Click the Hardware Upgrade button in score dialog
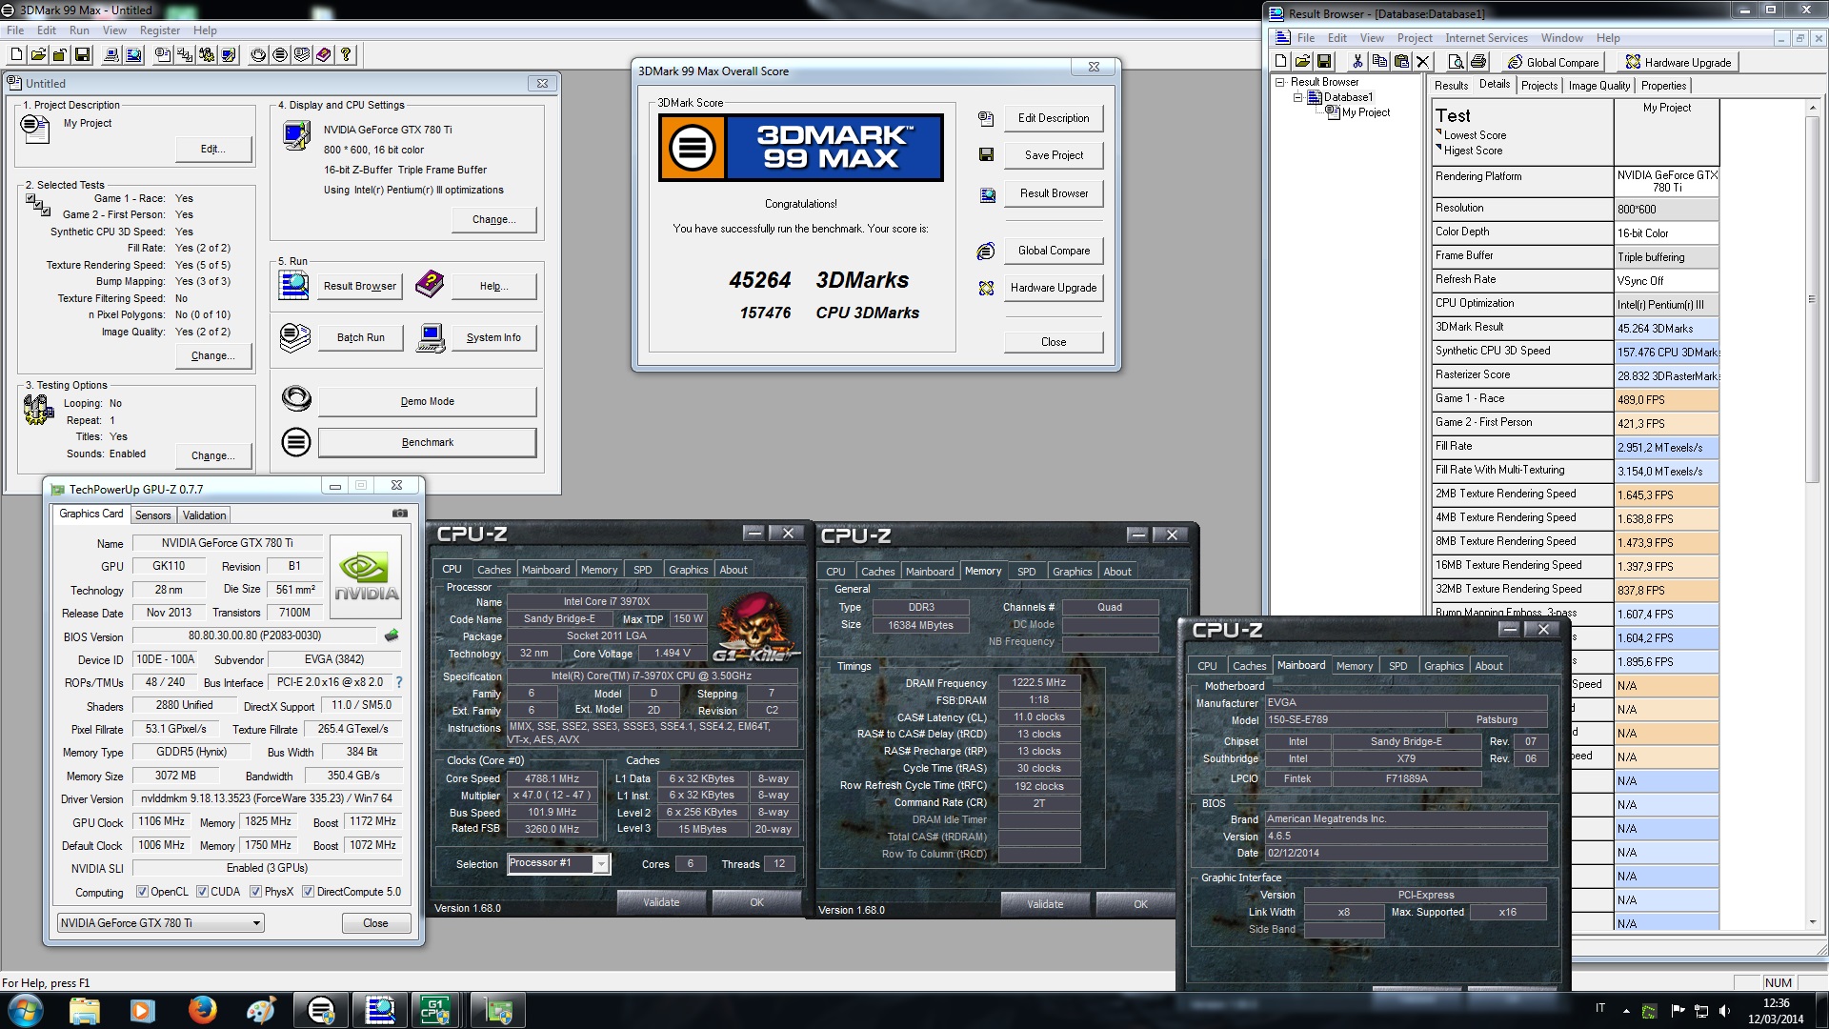1829x1029 pixels. (1054, 288)
